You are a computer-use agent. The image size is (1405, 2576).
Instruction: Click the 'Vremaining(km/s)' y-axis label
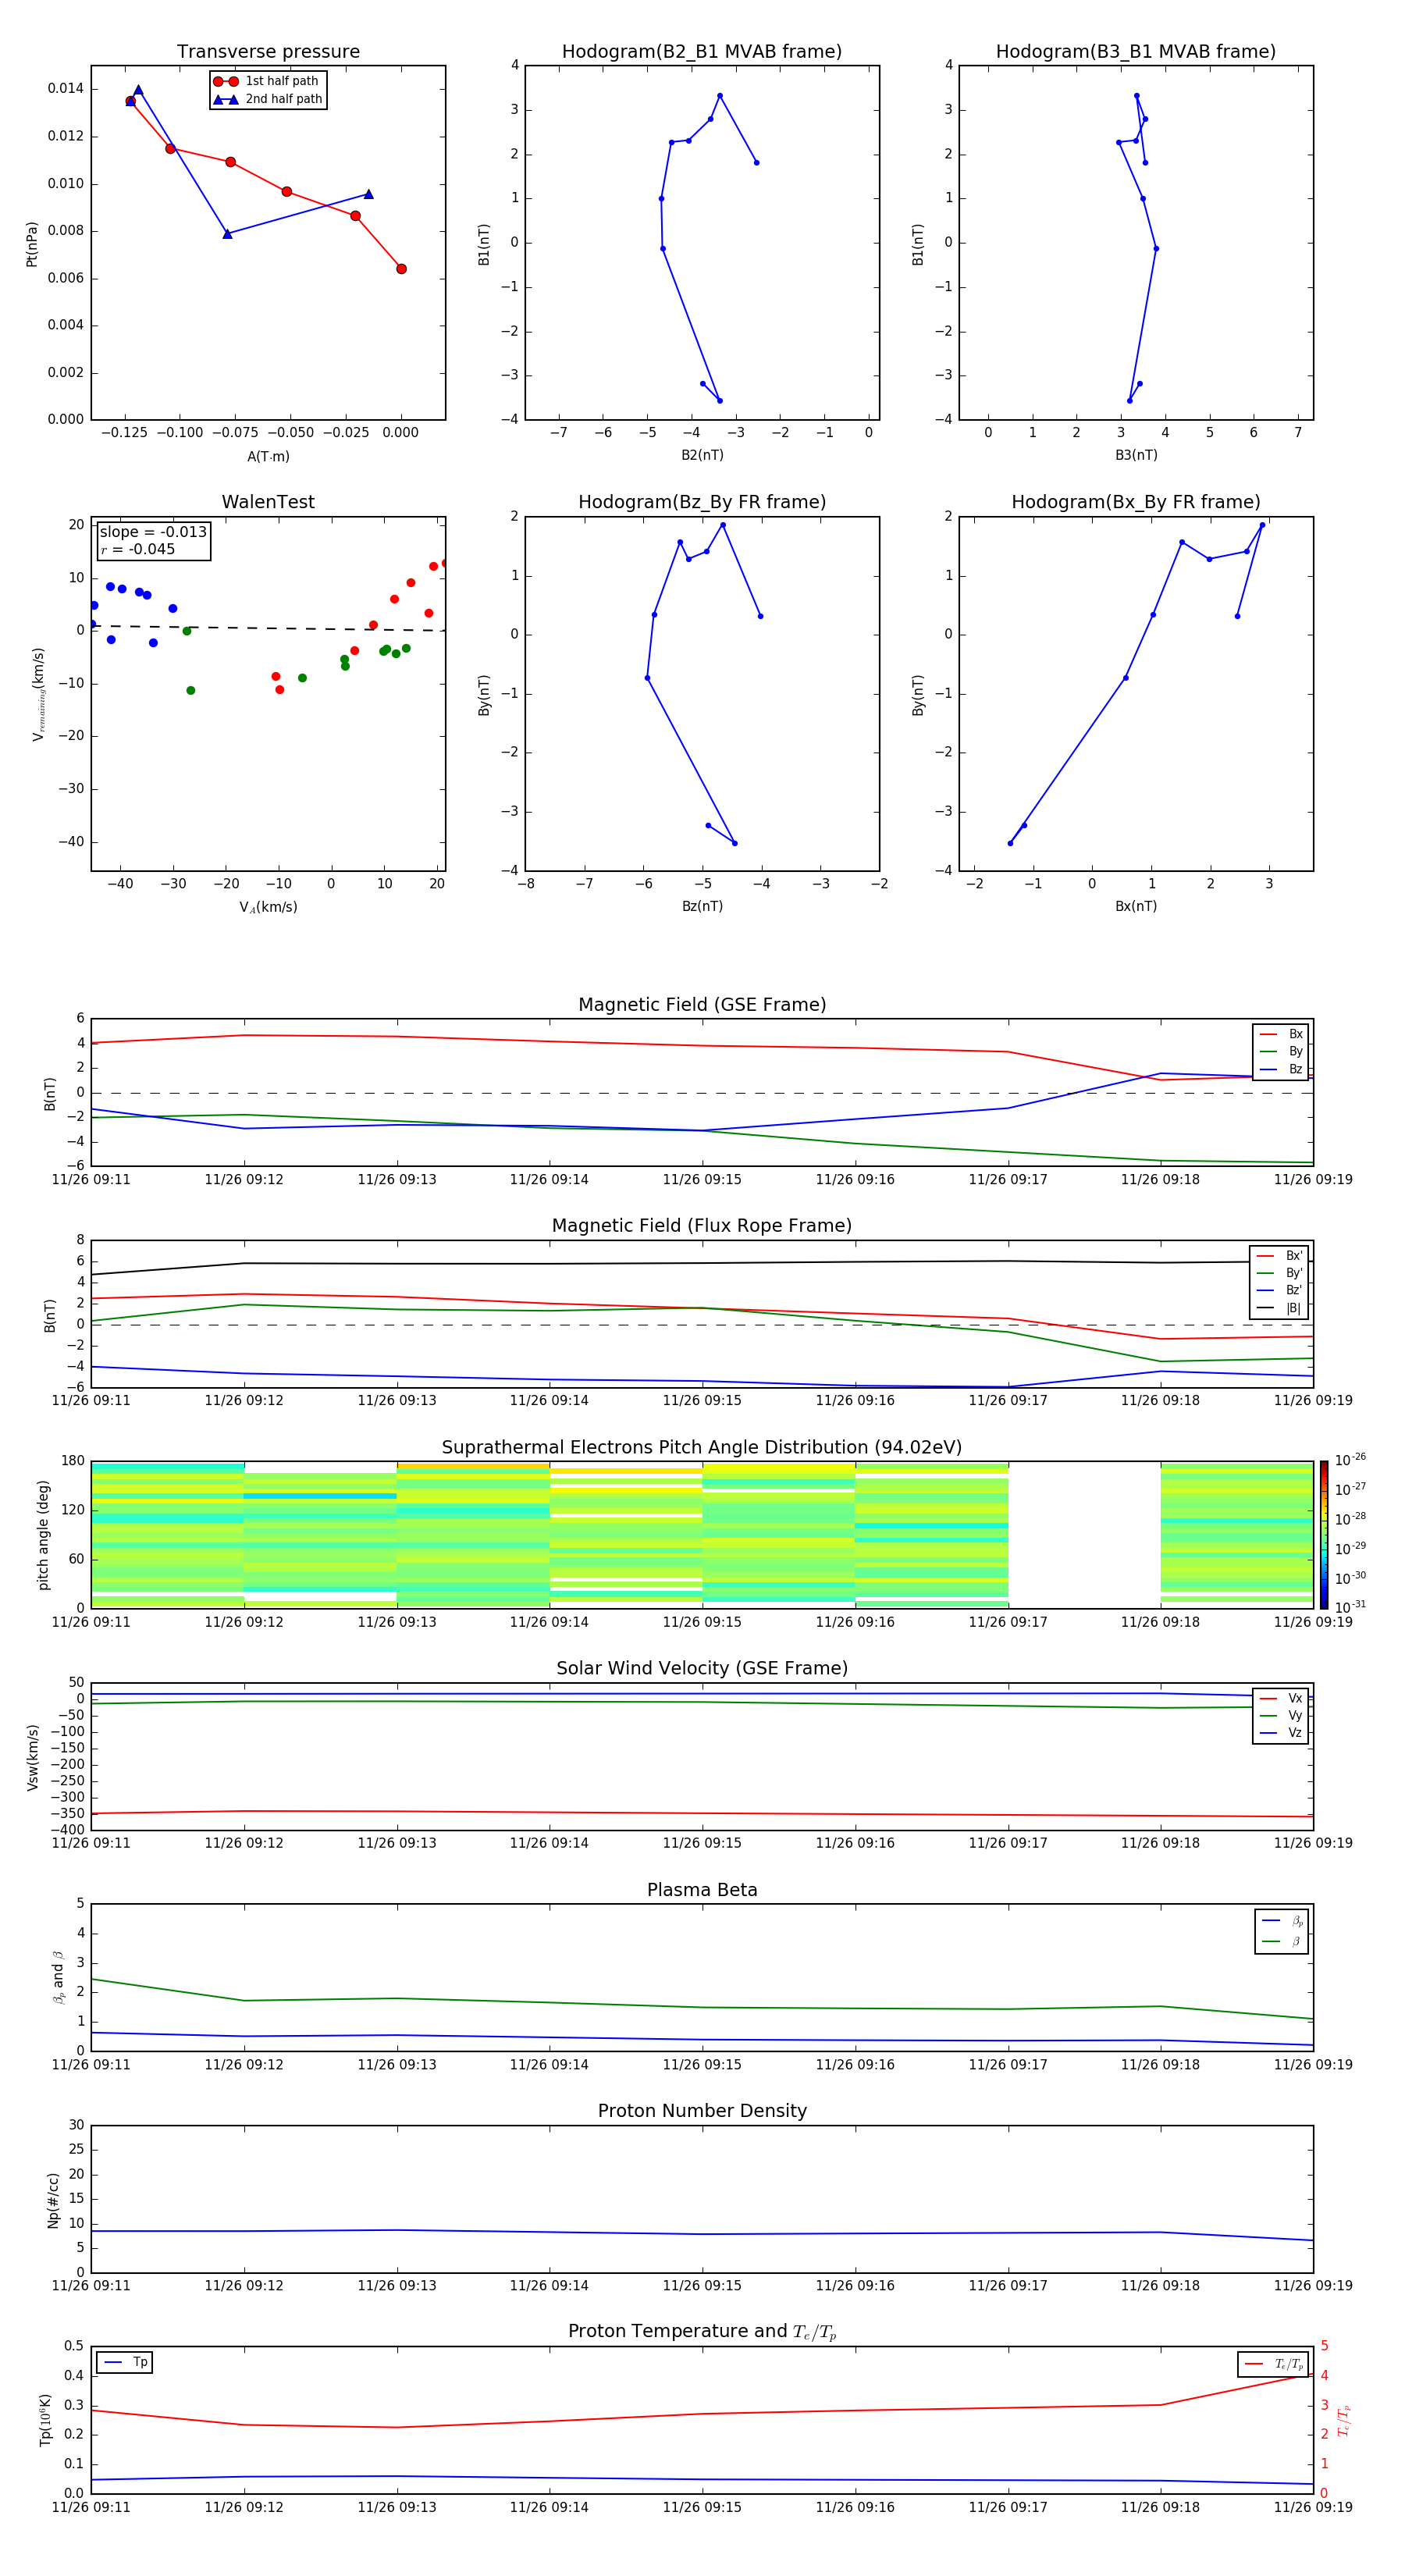[x=38, y=694]
